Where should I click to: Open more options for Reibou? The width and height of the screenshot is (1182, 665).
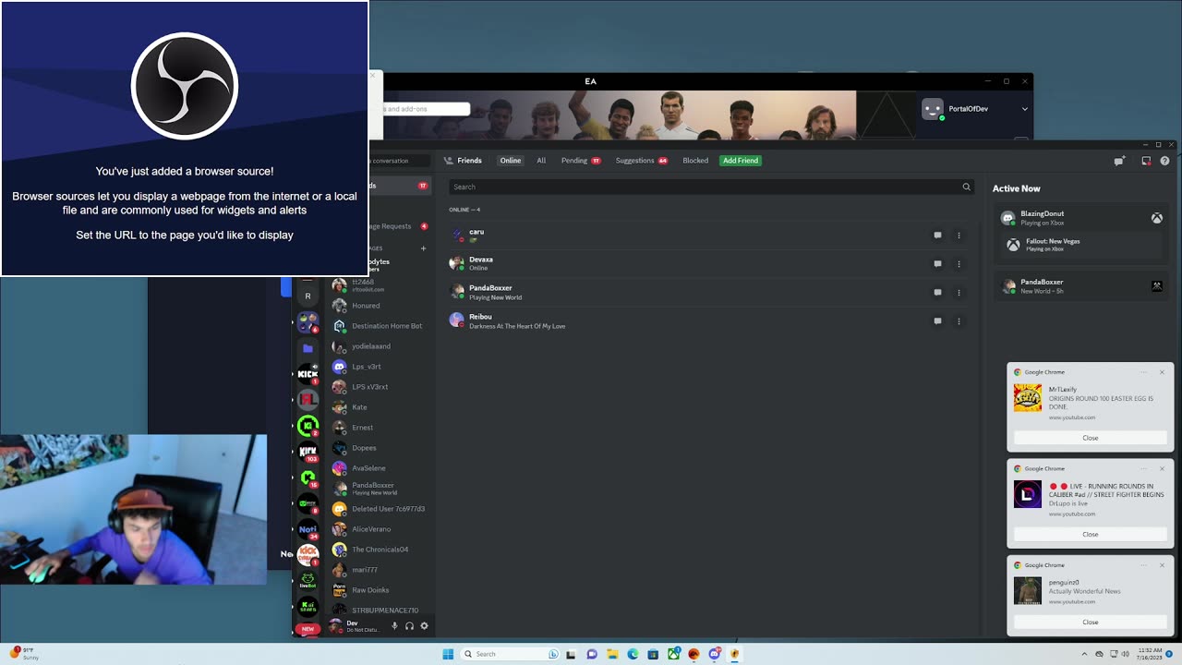click(959, 321)
